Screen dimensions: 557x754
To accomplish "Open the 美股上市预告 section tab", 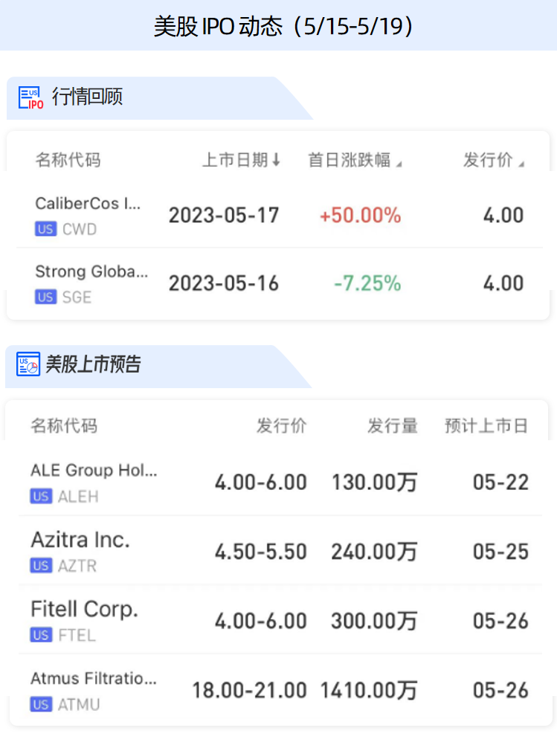I will coord(93,364).
